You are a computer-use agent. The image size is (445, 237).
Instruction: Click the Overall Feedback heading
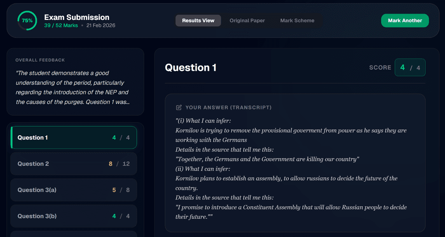click(40, 60)
